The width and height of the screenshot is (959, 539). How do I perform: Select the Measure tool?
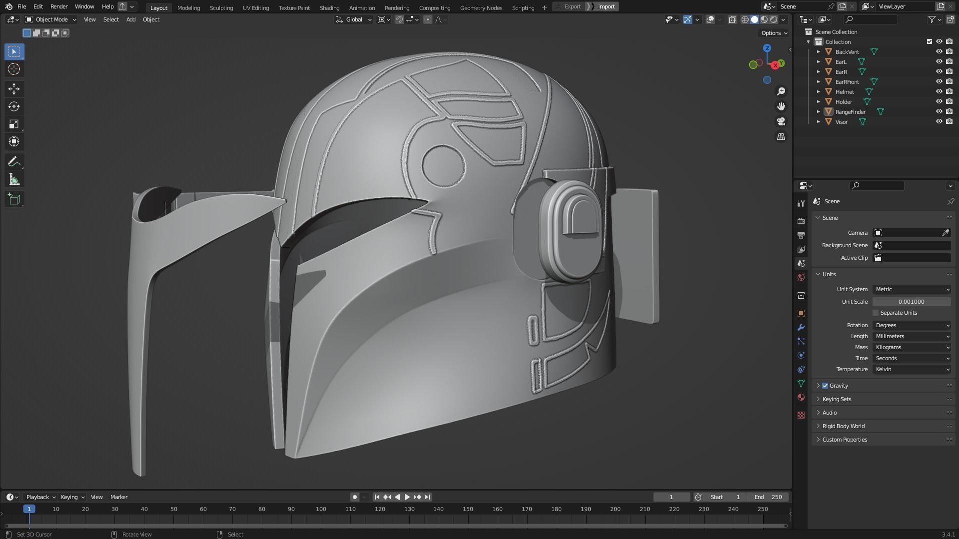(14, 179)
